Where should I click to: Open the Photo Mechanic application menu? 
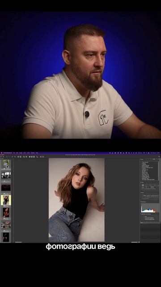point(8,153)
